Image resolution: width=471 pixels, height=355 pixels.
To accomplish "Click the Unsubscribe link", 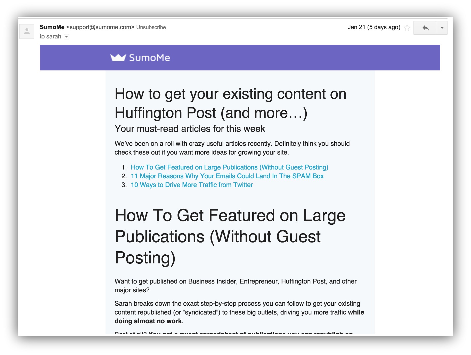I will (151, 27).
